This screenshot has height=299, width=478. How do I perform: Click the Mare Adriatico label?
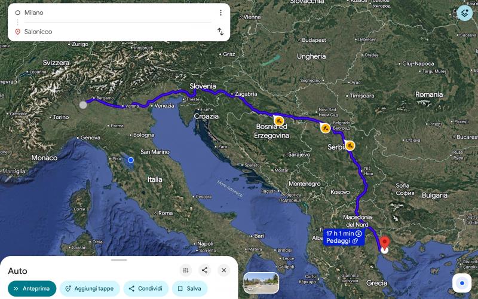(x=230, y=188)
